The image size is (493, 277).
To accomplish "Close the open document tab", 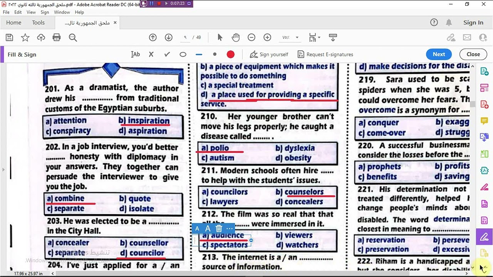I will [115, 22].
